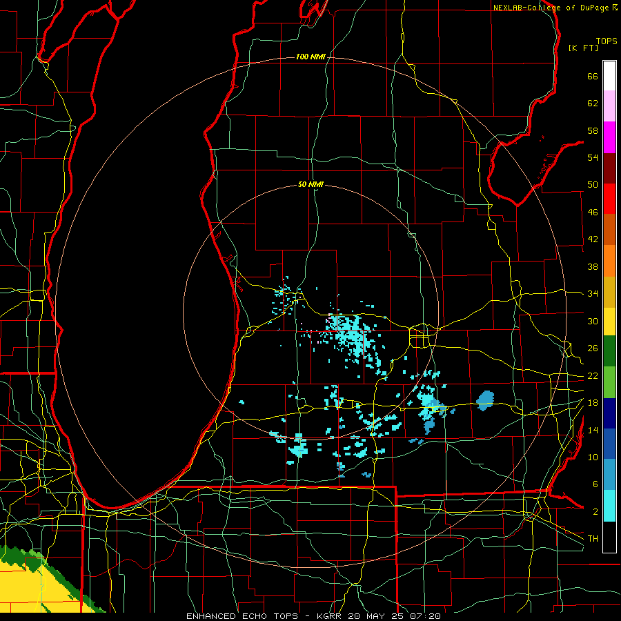Click the legend value '50'
The height and width of the screenshot is (621, 621).
(x=593, y=185)
